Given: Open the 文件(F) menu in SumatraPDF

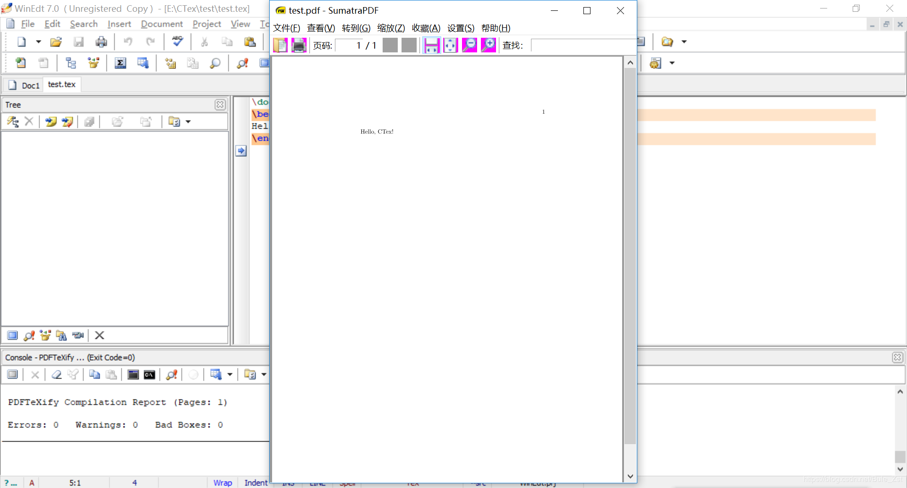Looking at the screenshot, I should pyautogui.click(x=287, y=28).
